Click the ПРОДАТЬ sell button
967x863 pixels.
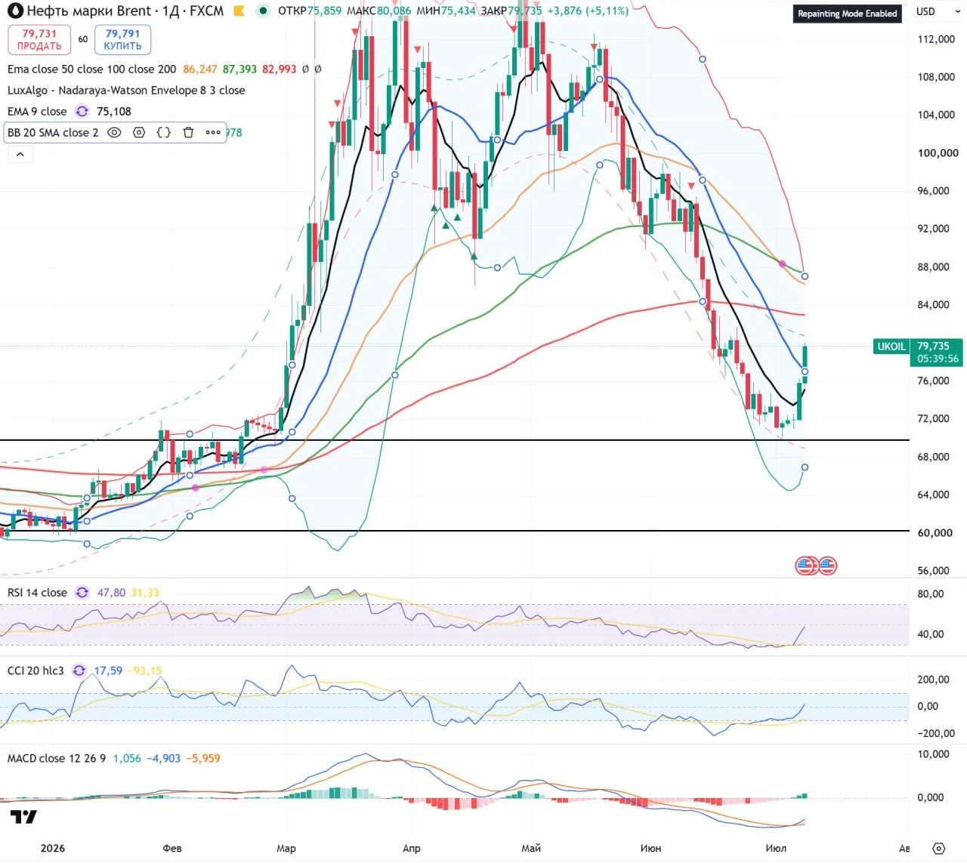(x=39, y=40)
